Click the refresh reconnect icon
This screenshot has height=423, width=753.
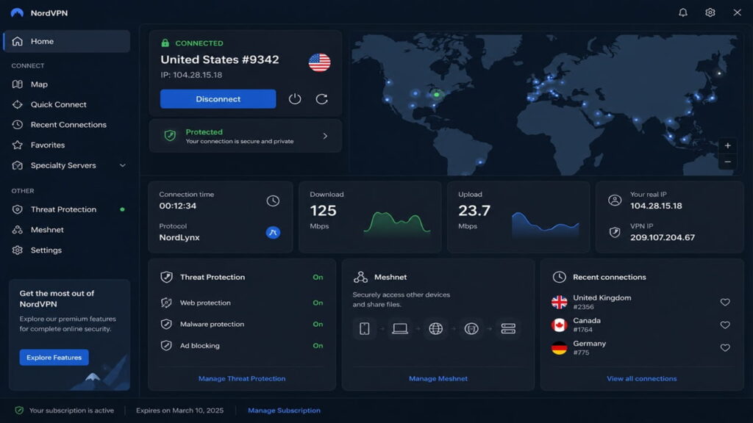[x=321, y=99]
